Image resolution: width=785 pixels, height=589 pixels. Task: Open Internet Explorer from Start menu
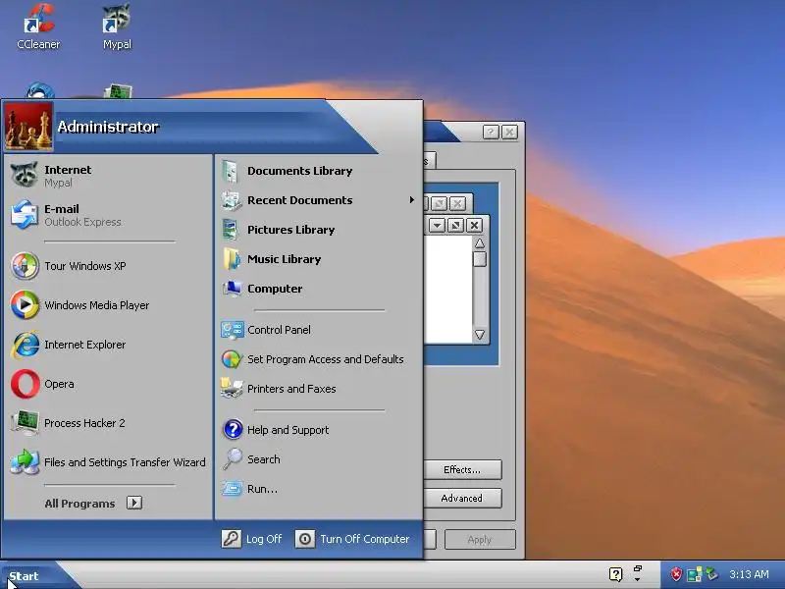point(108,345)
